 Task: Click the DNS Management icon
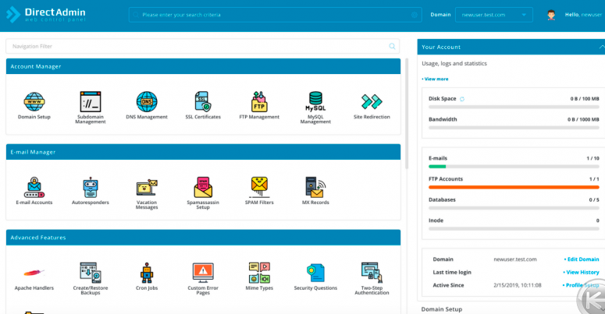[147, 102]
